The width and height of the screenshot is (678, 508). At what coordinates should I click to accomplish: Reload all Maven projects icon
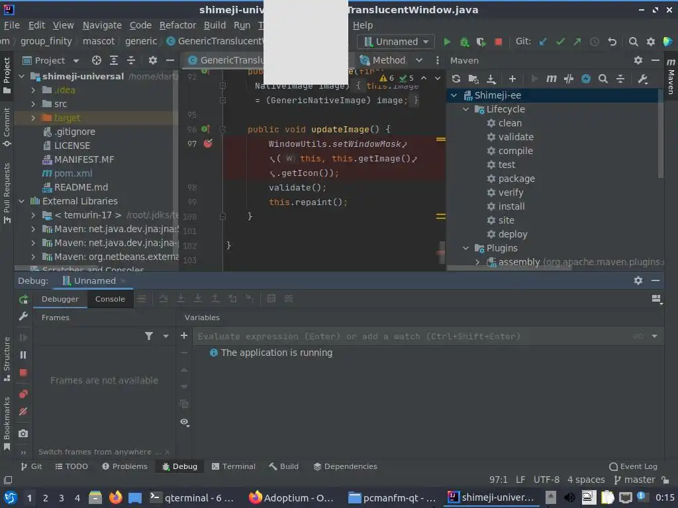coord(456,79)
